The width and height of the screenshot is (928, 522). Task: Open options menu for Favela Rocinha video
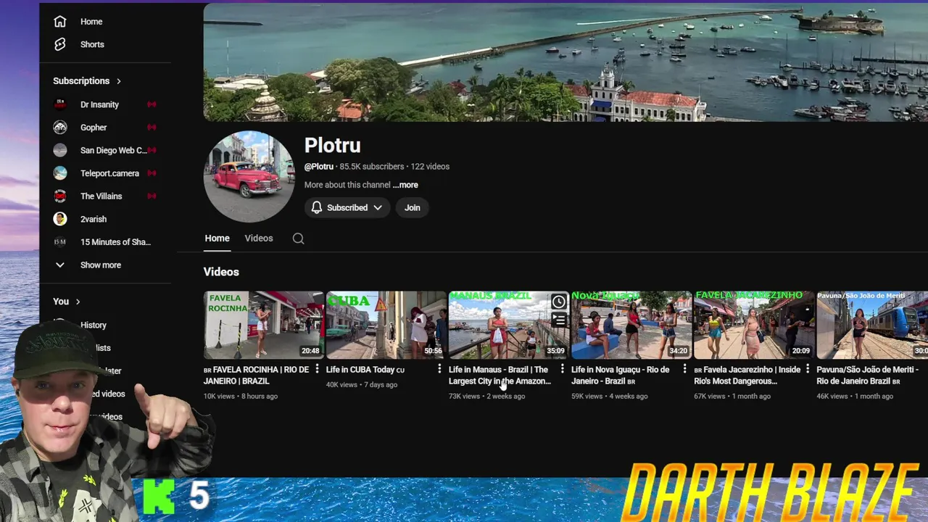point(317,370)
